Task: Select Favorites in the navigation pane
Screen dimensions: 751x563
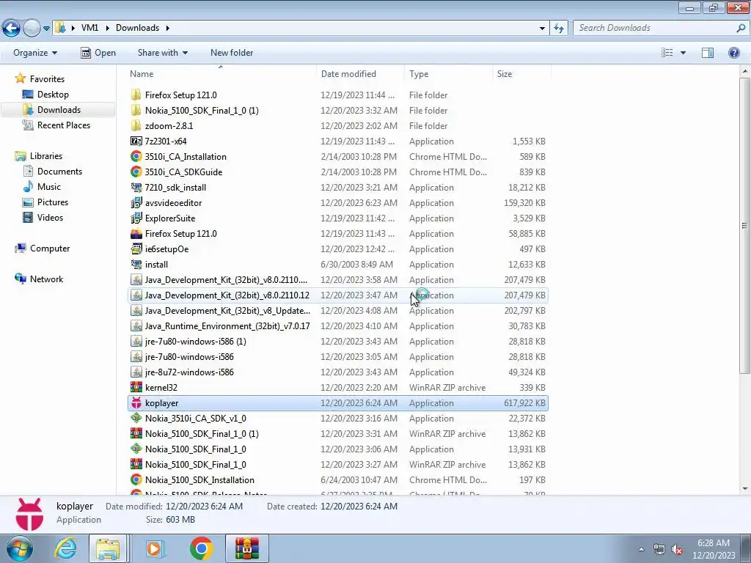Action: 47,79
